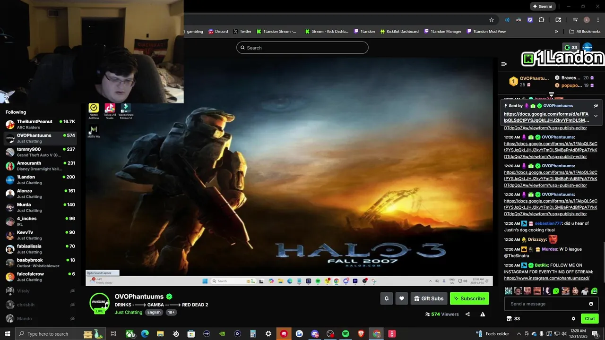Screen dimensions: 605x340
Task: Open the browser Extensions puzzle icon
Action: coord(542,20)
